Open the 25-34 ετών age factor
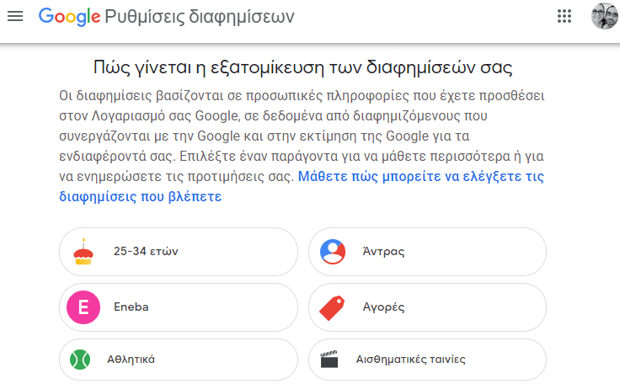The width and height of the screenshot is (620, 384). 179,252
